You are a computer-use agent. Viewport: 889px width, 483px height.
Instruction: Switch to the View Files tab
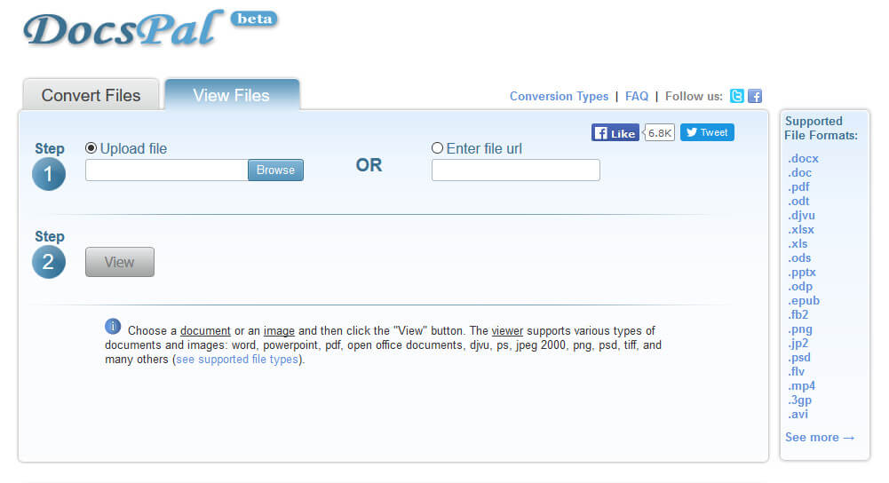pyautogui.click(x=231, y=95)
